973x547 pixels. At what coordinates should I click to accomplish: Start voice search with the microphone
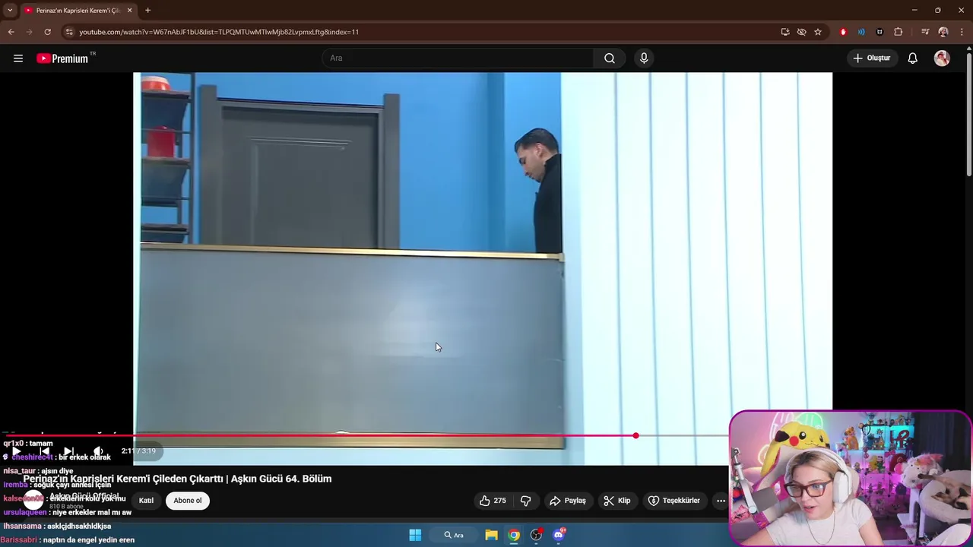[x=644, y=58]
